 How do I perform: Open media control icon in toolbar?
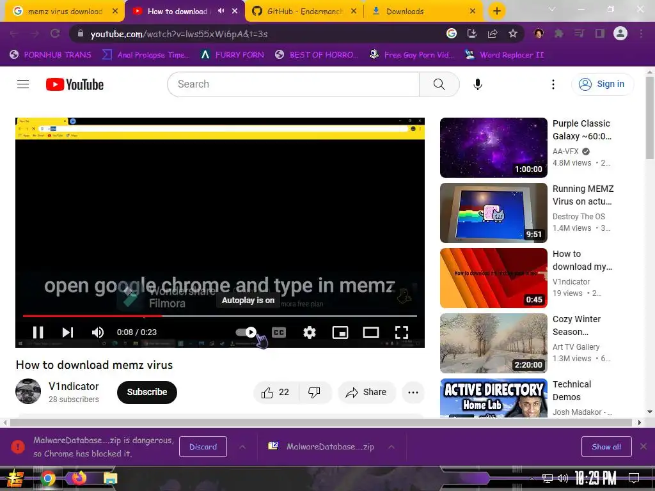click(x=579, y=33)
